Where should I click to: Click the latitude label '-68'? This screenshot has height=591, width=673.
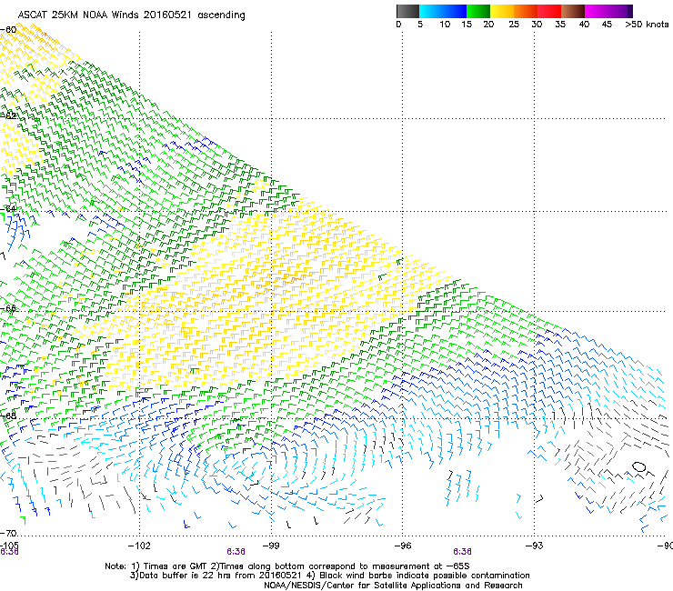point(8,416)
